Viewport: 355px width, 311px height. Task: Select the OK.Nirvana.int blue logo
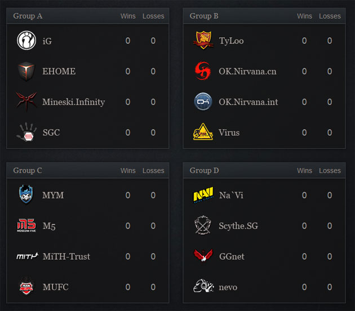[203, 102]
